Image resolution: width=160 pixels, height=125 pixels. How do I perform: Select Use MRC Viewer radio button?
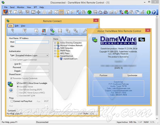tap(18, 87)
